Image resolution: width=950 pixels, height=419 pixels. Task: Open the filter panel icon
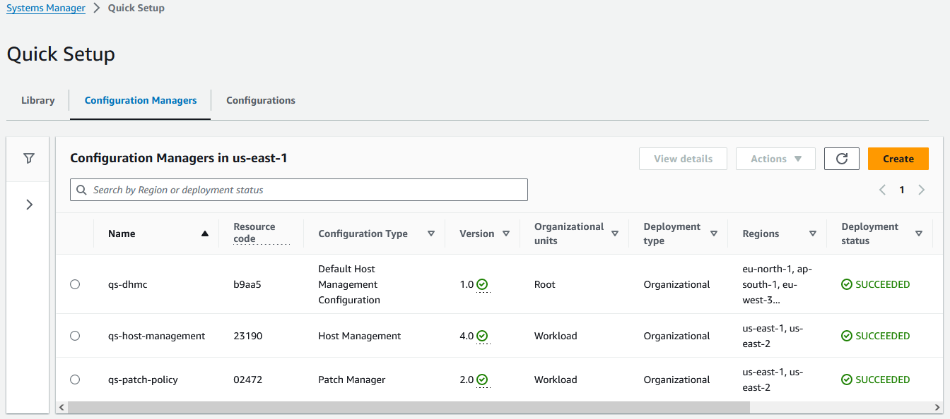coord(28,159)
